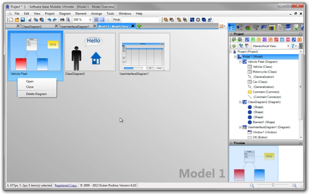Click the blue class diagram icon in Project toolbar
Viewport: 310px width, 195px height.
coord(247,40)
